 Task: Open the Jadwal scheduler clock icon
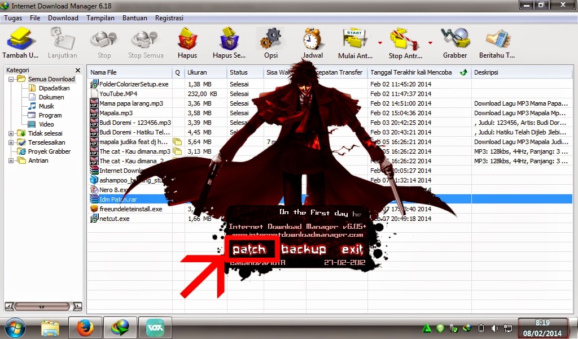point(313,39)
